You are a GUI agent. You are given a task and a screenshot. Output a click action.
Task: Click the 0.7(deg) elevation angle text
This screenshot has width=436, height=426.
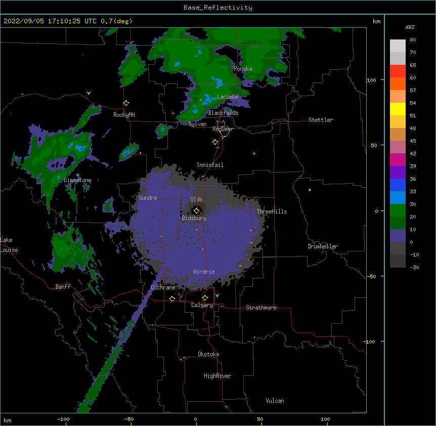pyautogui.click(x=116, y=21)
